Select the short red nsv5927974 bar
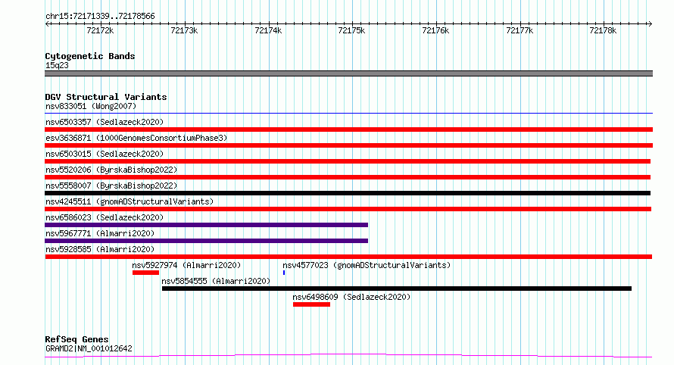Image resolution: width=674 pixels, height=365 pixels. pyautogui.click(x=145, y=273)
